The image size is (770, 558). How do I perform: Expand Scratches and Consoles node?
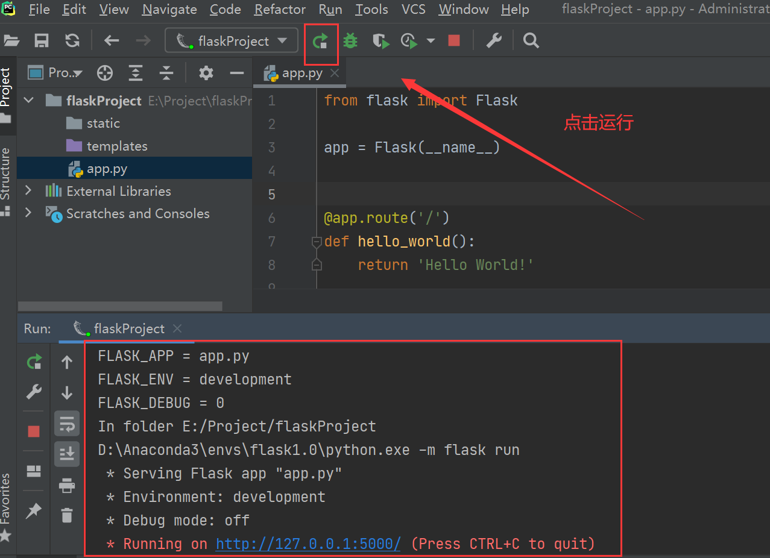click(28, 213)
